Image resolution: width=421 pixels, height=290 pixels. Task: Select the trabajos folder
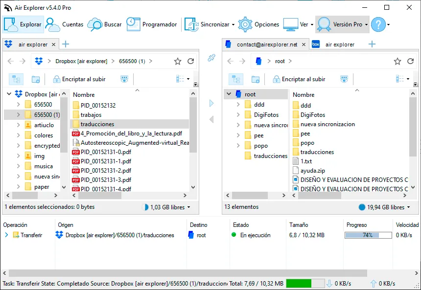[91, 115]
